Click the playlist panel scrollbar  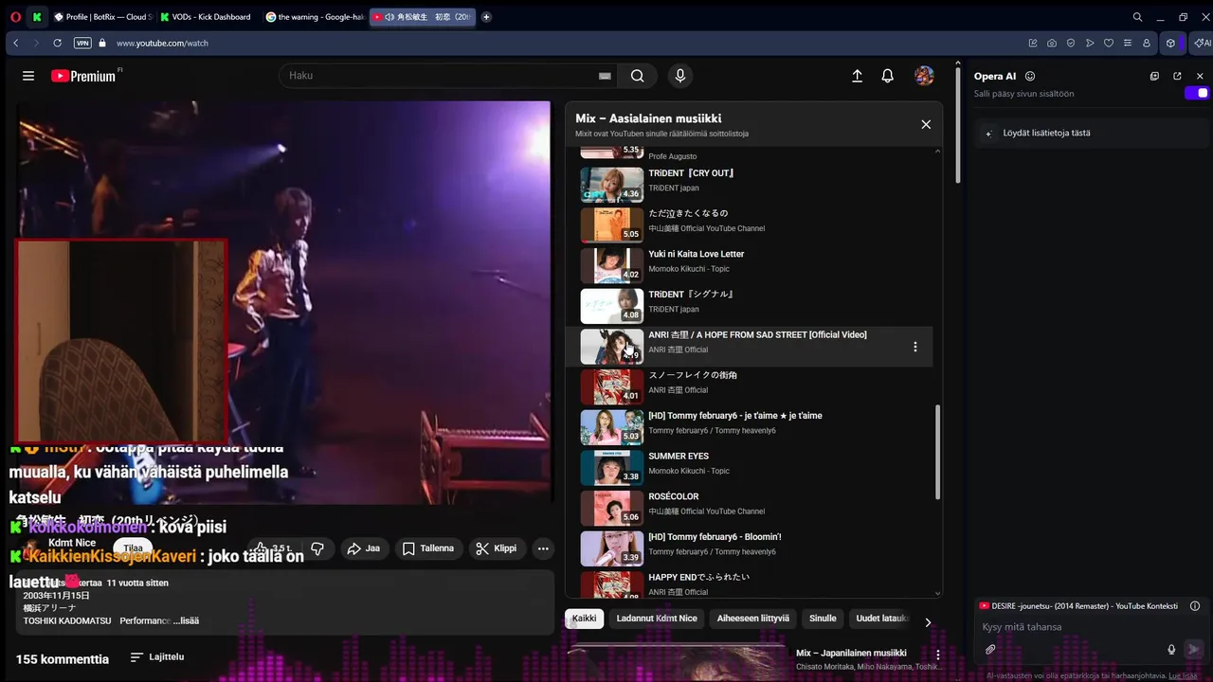click(x=938, y=453)
